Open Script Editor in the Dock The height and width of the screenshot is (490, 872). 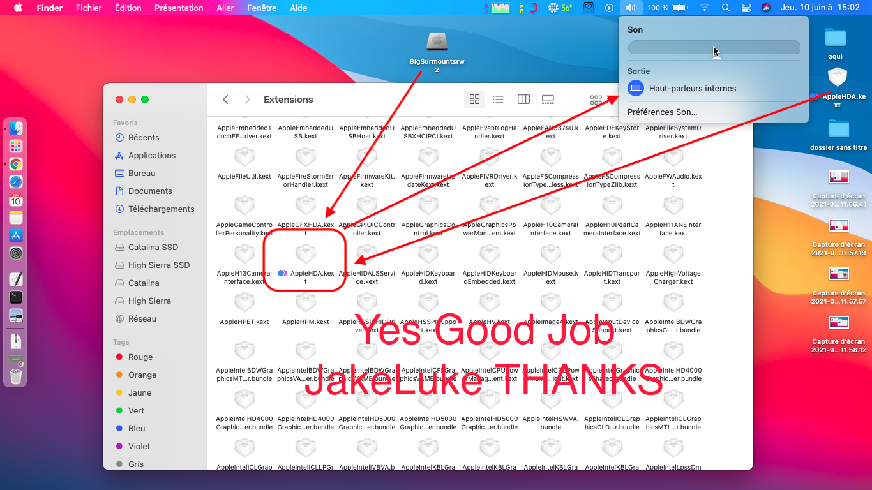pos(16,279)
